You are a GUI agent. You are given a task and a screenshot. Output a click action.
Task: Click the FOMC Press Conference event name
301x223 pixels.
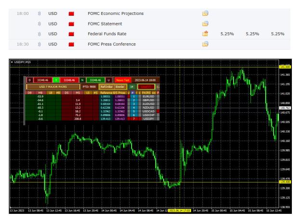click(x=112, y=44)
